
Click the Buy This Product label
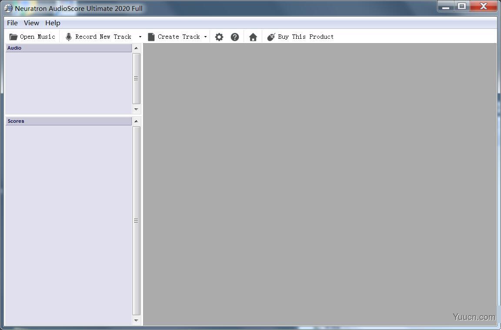[306, 37]
